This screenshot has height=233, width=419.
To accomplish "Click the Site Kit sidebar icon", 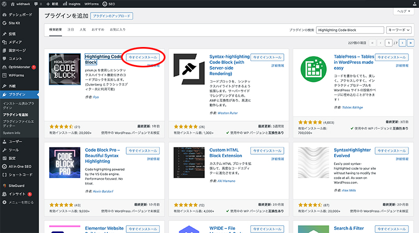I will pos(4,23).
